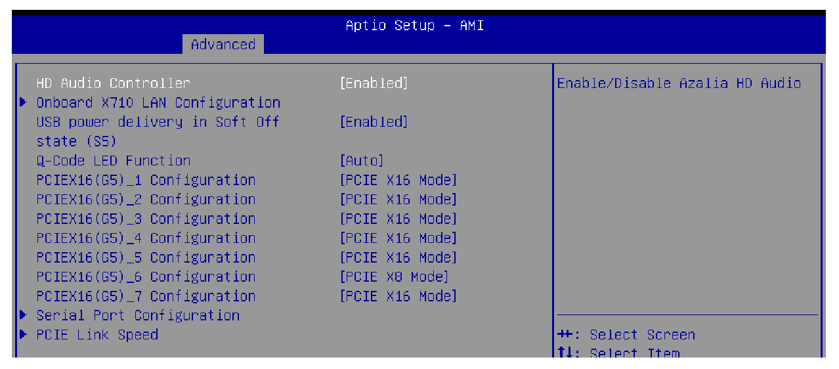Select the HD Audio Controller label
Viewport: 839px width, 369px height.
[x=113, y=83]
